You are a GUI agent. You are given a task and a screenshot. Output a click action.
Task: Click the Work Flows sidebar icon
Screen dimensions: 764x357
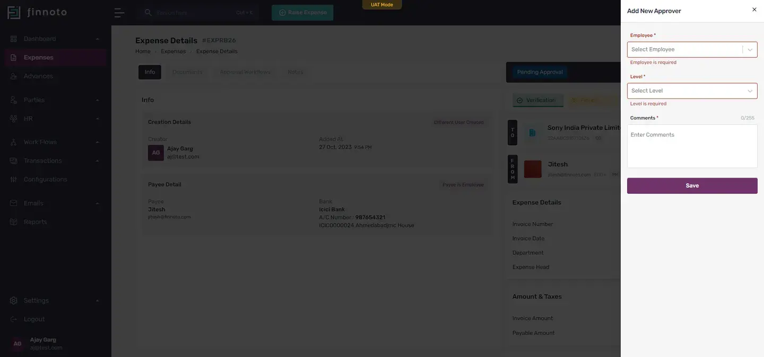[x=14, y=142]
